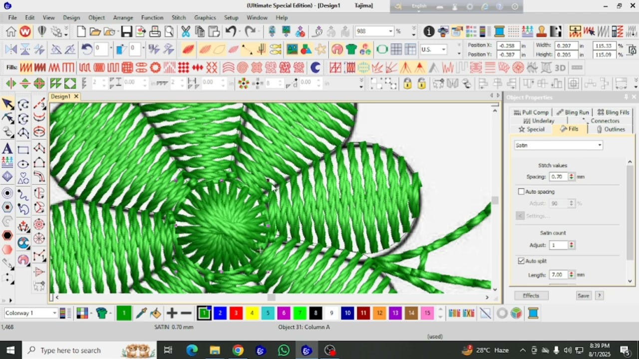Select color swatch 6 magenta
Screen dimensions: 639x359
pyautogui.click(x=284, y=313)
